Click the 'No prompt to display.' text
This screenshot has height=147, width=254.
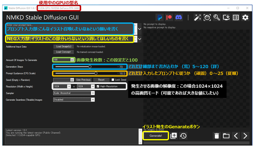coord(155,24)
